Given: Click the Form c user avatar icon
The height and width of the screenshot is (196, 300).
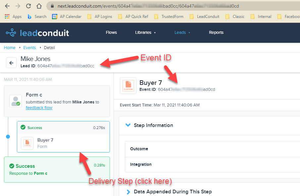Looking at the screenshot, I should coord(16,101).
